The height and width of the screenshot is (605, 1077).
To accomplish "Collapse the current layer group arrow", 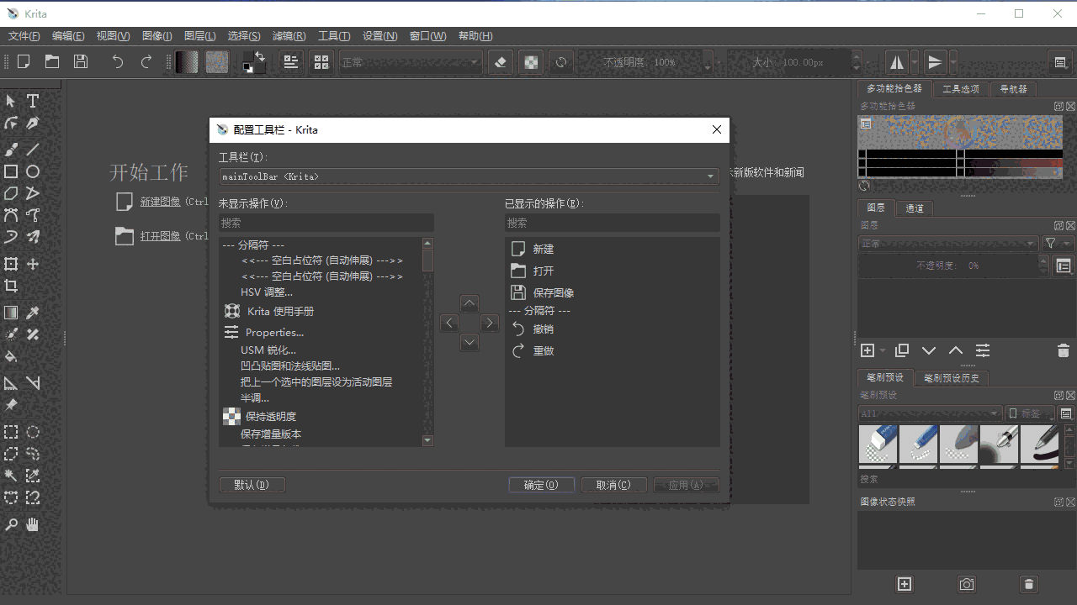I will [x=929, y=350].
